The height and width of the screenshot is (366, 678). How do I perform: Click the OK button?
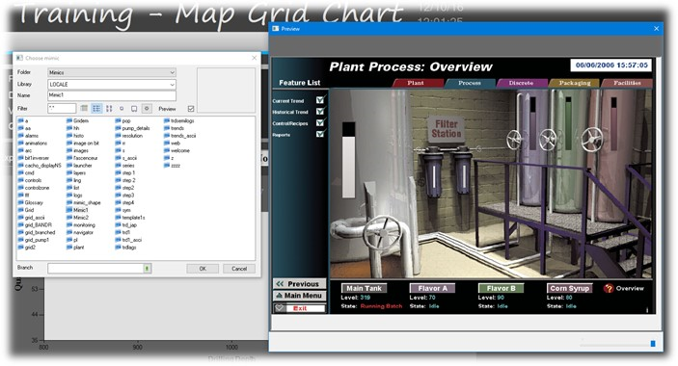pos(203,269)
